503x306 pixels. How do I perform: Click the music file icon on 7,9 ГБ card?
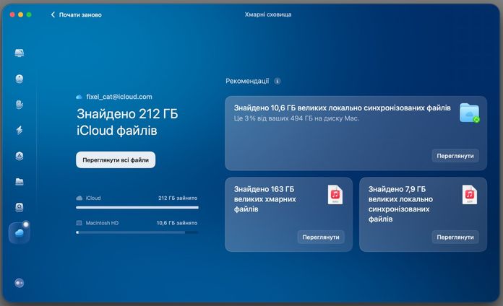click(x=470, y=194)
